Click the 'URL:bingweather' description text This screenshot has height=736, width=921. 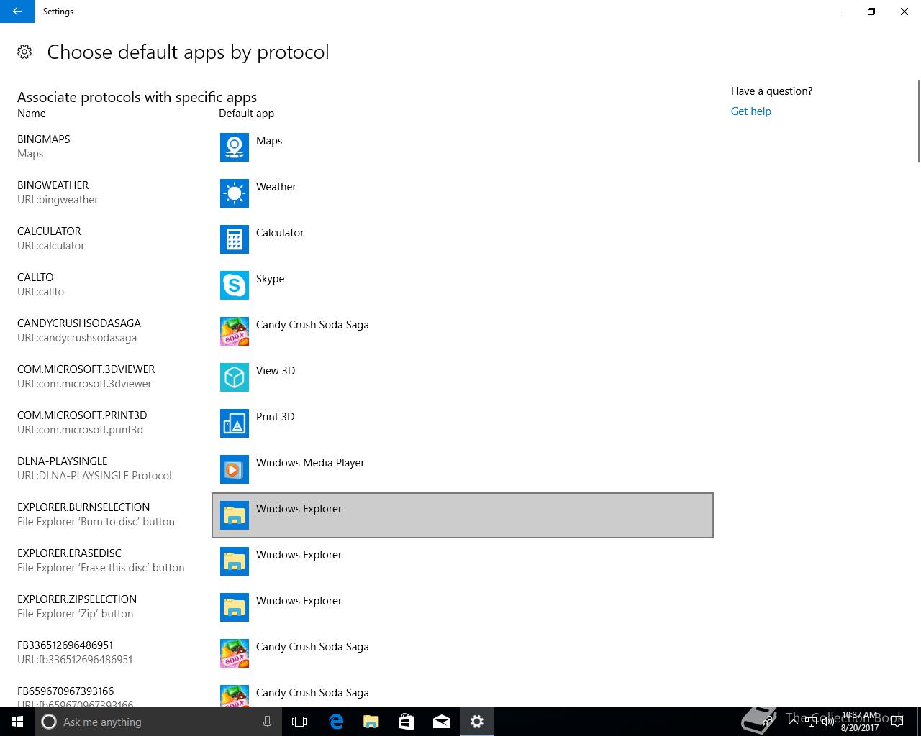point(58,200)
